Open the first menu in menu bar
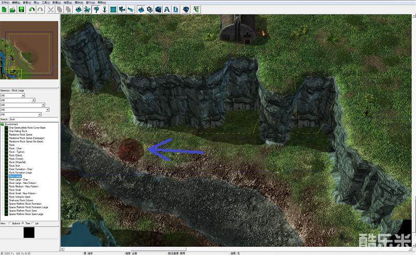This screenshot has width=416, height=255. [5, 3]
